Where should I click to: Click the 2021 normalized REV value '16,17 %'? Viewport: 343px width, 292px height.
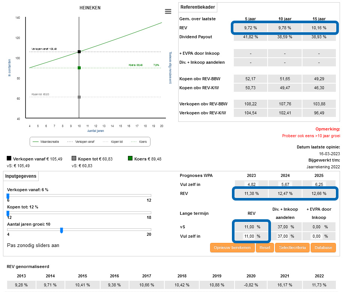click(x=284, y=285)
